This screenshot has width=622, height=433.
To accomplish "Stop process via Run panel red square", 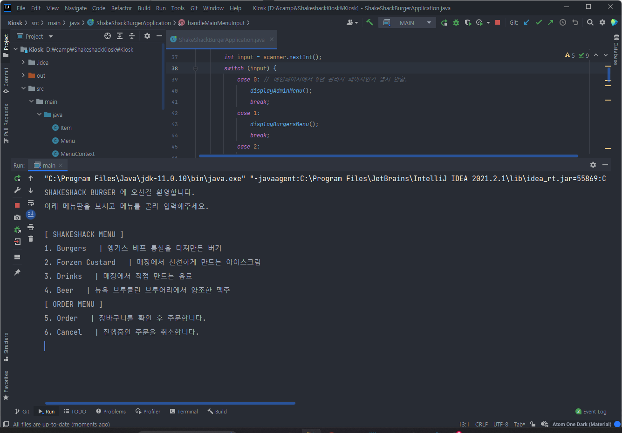I will tap(17, 205).
